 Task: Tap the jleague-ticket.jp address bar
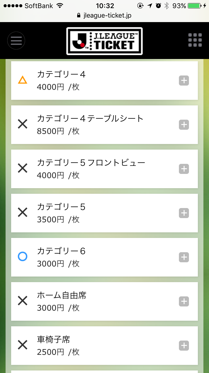104,16
